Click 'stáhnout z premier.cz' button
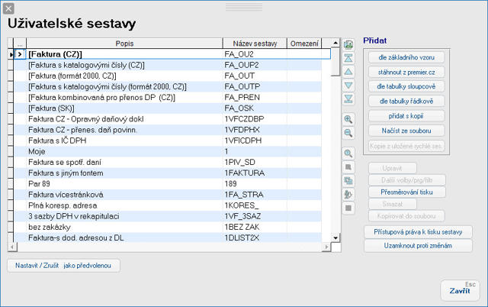The height and width of the screenshot is (307, 488). pos(406,72)
